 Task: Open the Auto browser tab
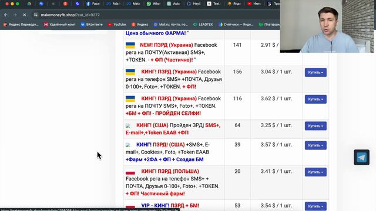pos(174,4)
